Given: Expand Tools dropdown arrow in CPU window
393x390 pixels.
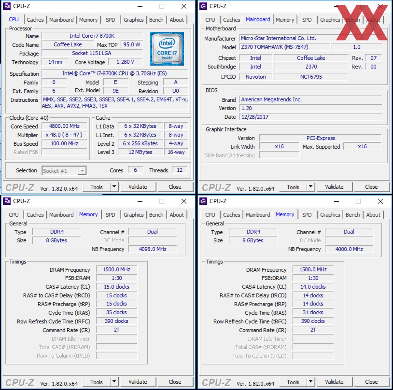Looking at the screenshot, I should (114, 187).
